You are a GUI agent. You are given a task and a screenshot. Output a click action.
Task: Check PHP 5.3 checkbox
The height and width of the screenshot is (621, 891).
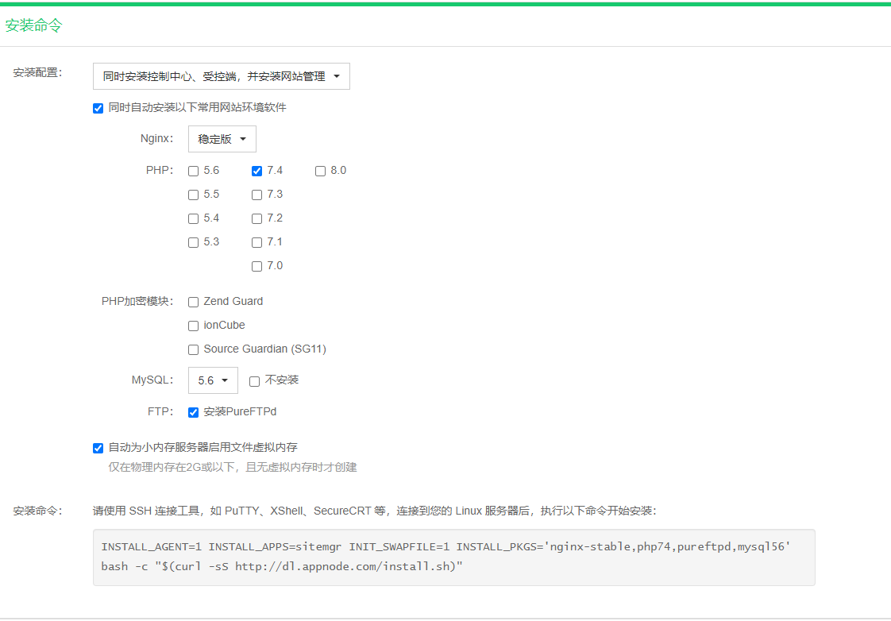[x=194, y=243]
